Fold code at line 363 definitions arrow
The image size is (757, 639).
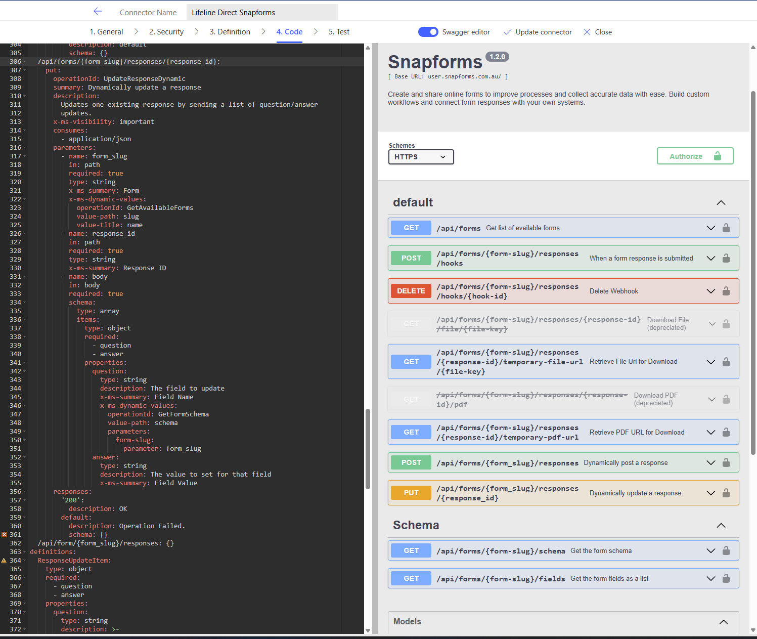[24, 551]
